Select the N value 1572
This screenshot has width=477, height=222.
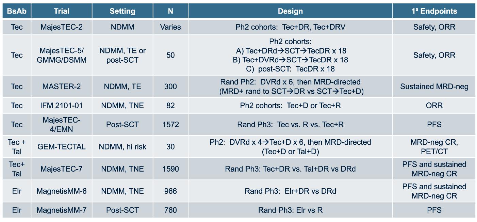[x=170, y=124]
